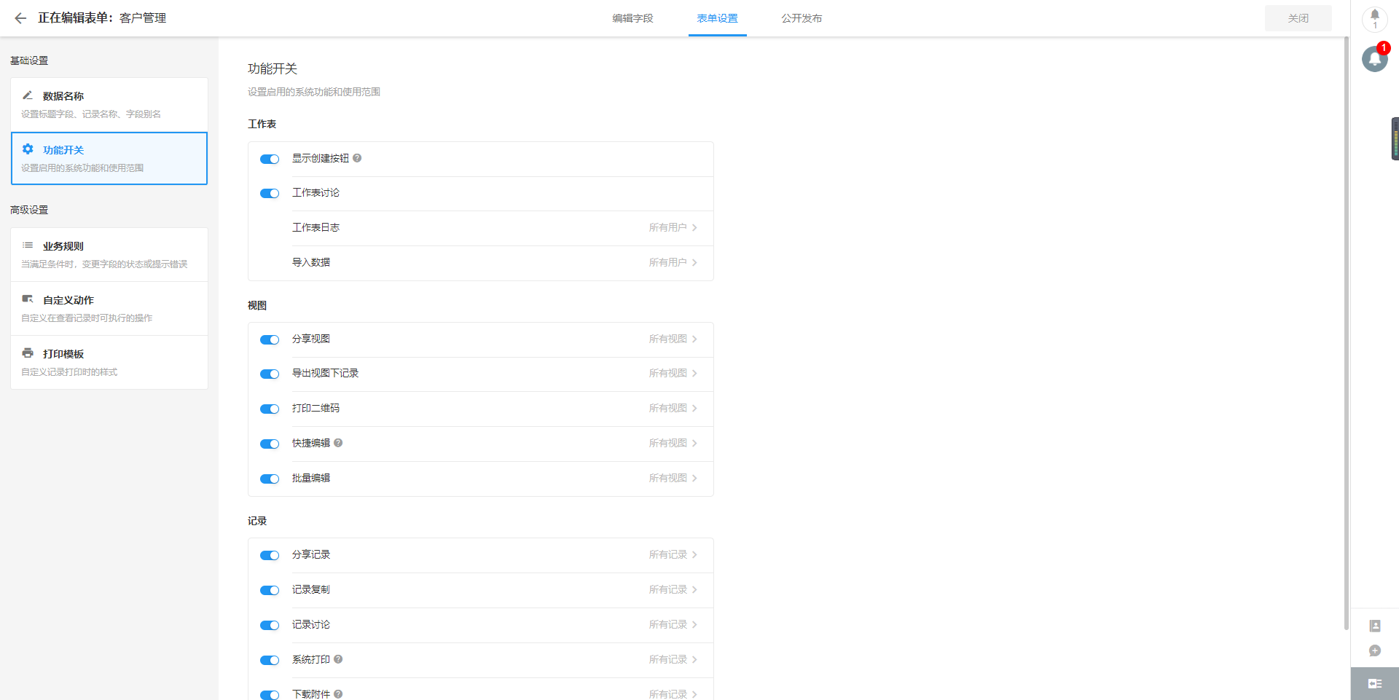Toggle the 记录讨论 switch
The height and width of the screenshot is (700, 1399).
point(270,625)
